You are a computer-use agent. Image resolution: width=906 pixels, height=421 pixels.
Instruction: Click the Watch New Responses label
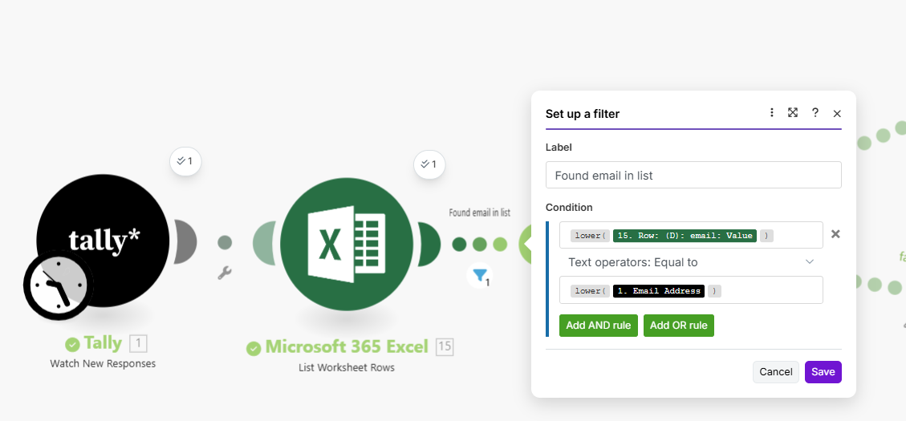pos(103,364)
